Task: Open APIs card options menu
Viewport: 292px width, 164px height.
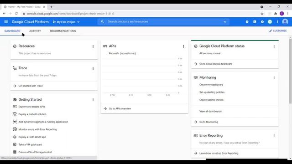Action: 183,46
